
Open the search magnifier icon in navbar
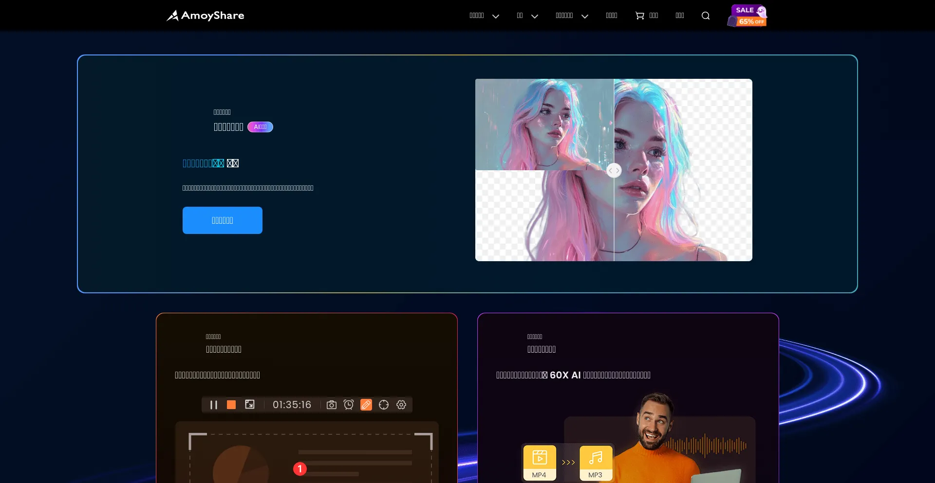(705, 16)
